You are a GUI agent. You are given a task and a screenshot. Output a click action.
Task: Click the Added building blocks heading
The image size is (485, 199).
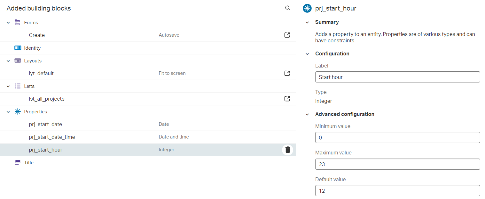tap(39, 8)
